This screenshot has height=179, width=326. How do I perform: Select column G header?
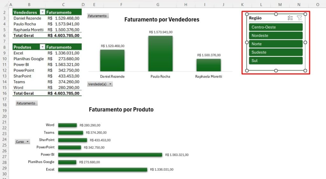158,4
